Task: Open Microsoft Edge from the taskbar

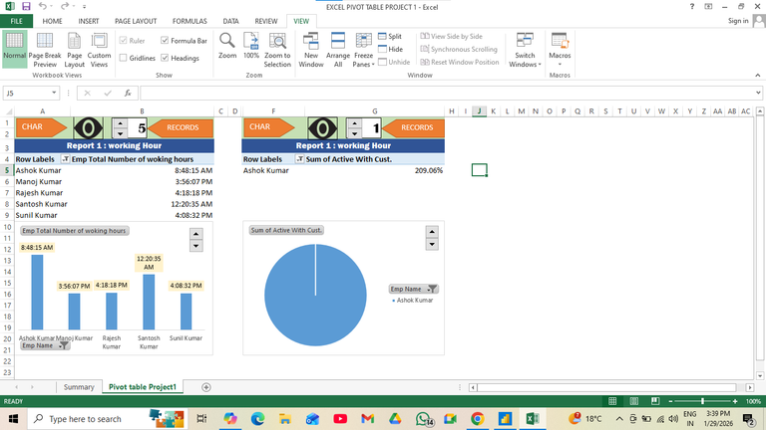Action: tap(257, 419)
